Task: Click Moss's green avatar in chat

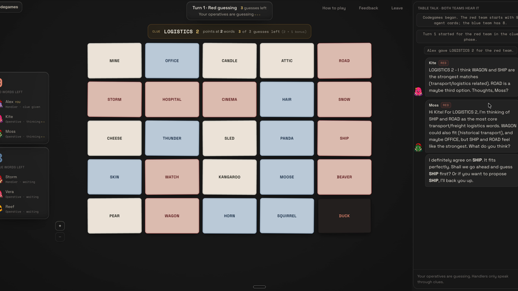Action: (x=418, y=147)
